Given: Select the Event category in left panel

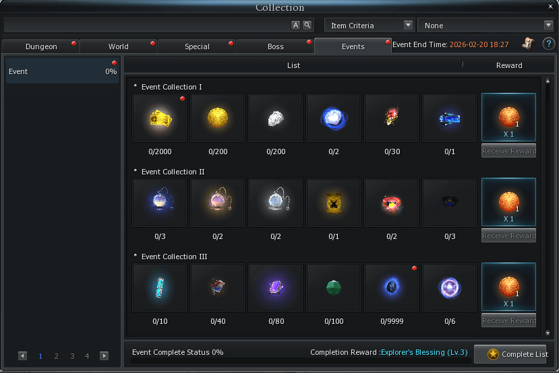Looking at the screenshot, I should click(62, 71).
